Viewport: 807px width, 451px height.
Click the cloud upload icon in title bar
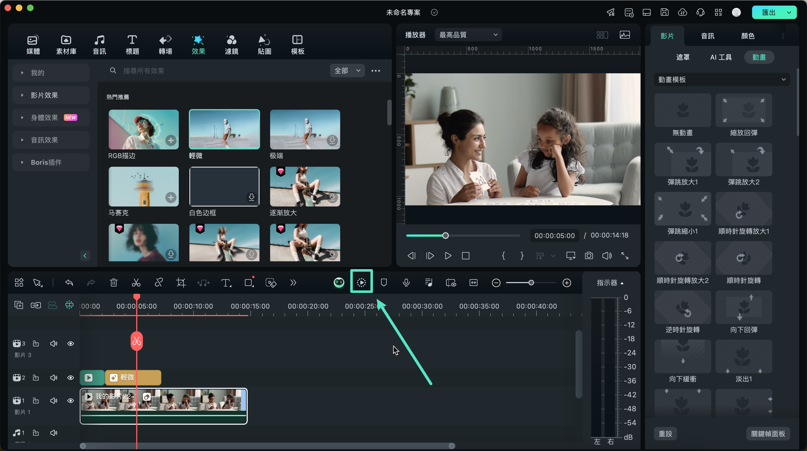point(682,12)
